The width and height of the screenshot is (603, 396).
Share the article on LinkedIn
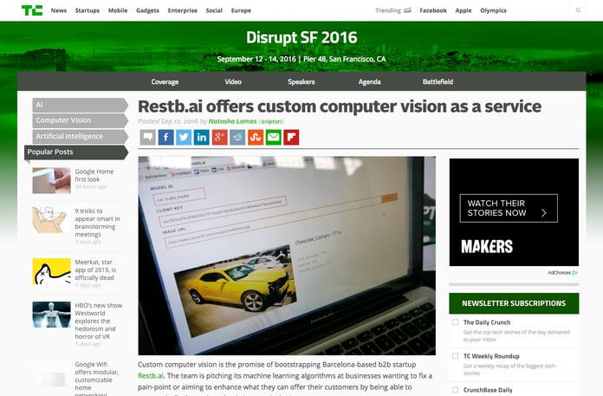[x=202, y=137]
